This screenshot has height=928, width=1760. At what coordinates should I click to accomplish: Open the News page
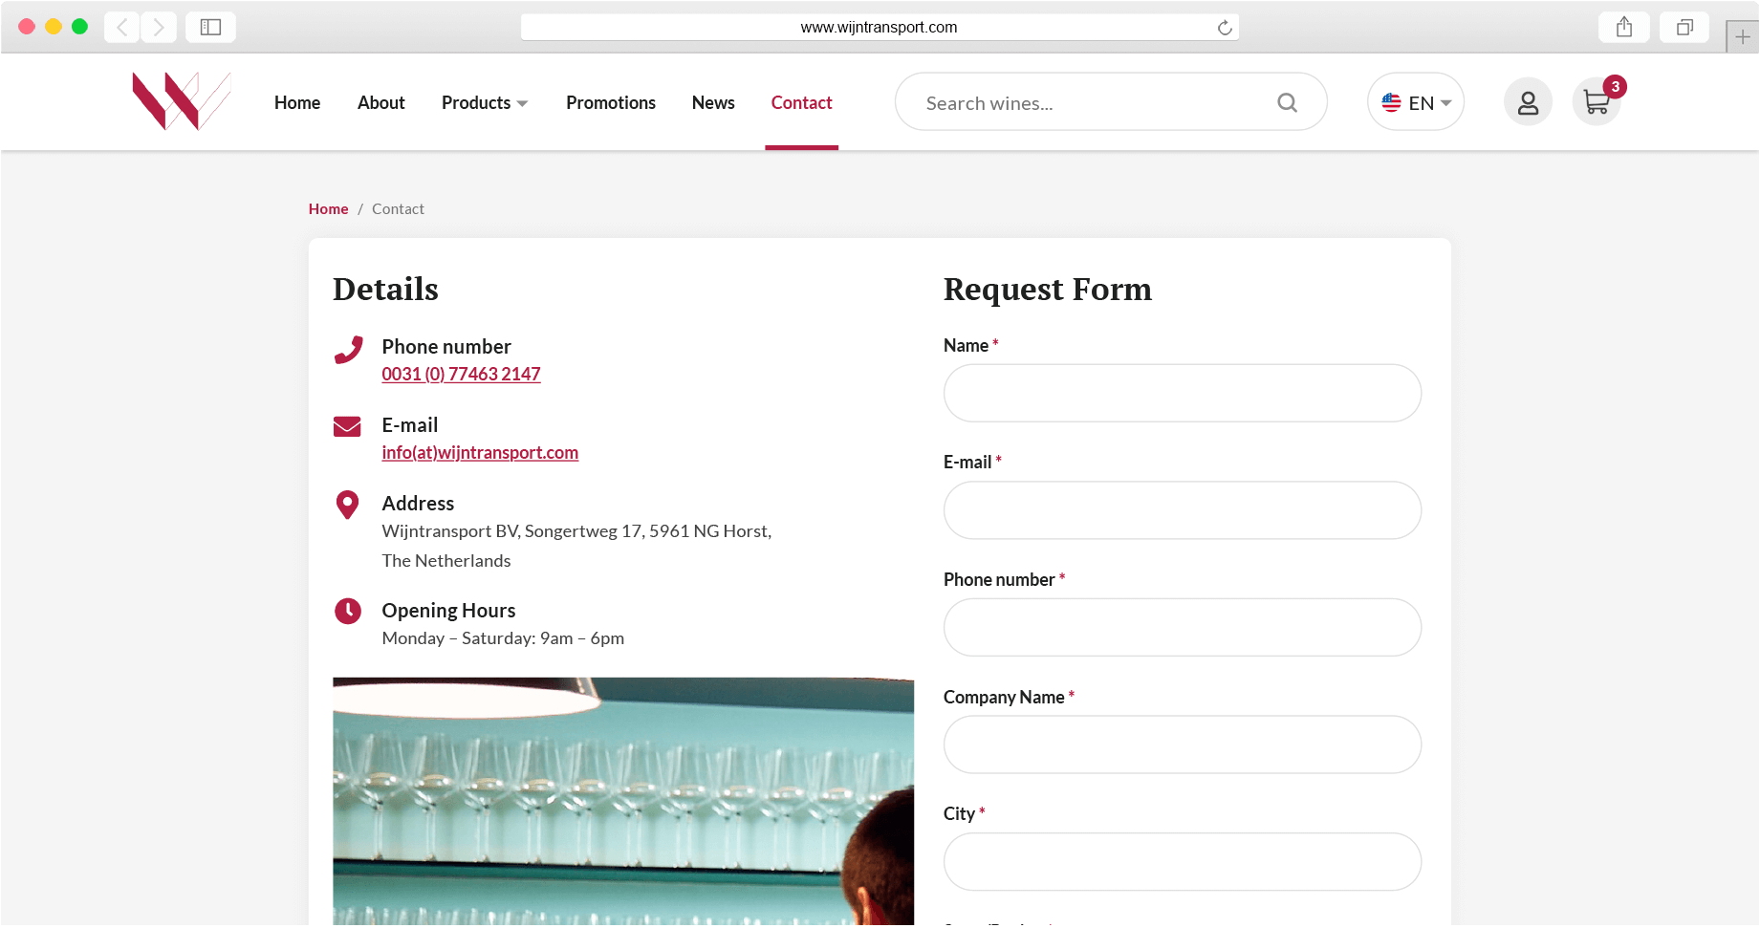713,102
